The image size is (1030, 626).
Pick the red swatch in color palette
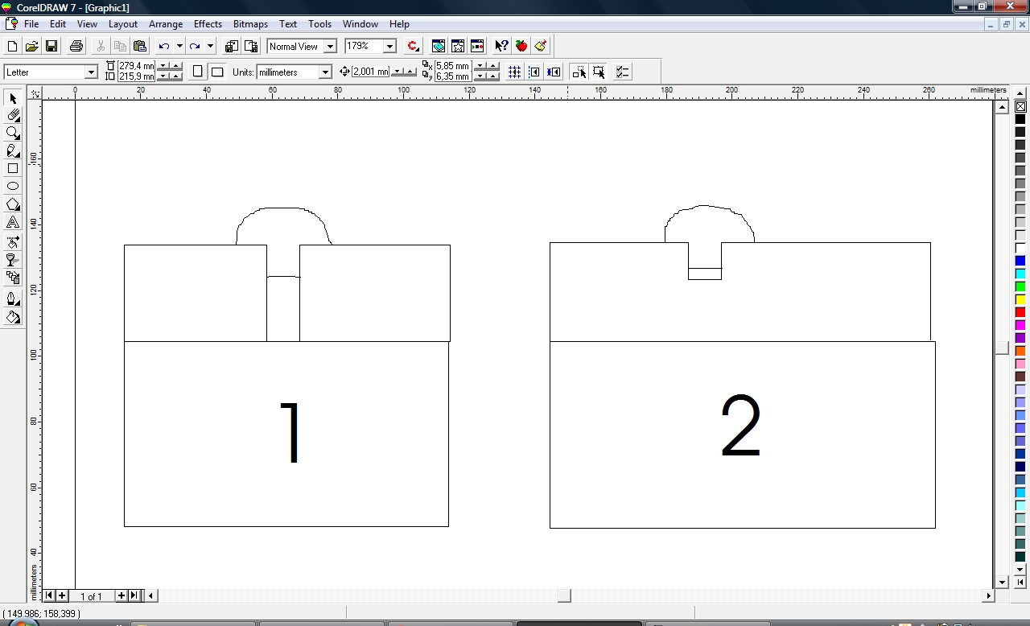[x=1020, y=312]
